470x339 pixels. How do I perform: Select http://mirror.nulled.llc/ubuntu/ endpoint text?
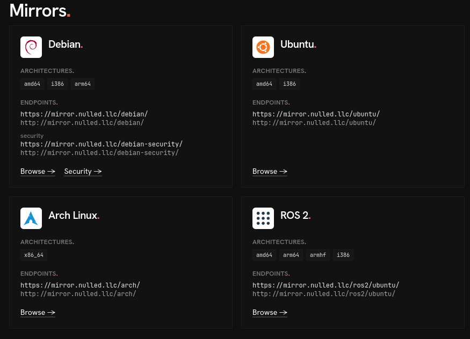tap(314, 123)
